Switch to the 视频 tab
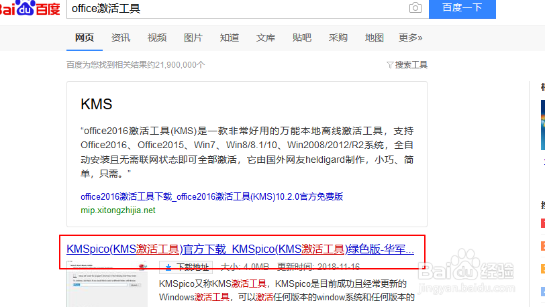The image size is (545, 307). pos(157,38)
